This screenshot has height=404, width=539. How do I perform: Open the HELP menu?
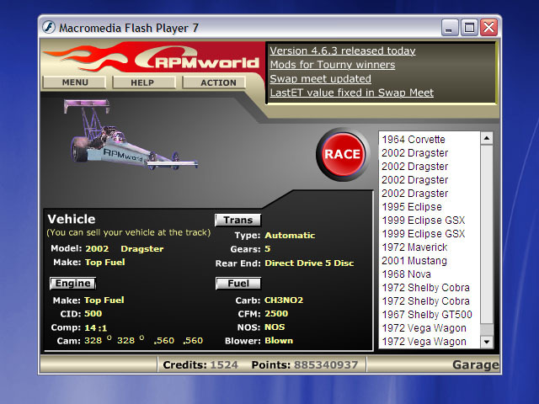[x=142, y=82]
